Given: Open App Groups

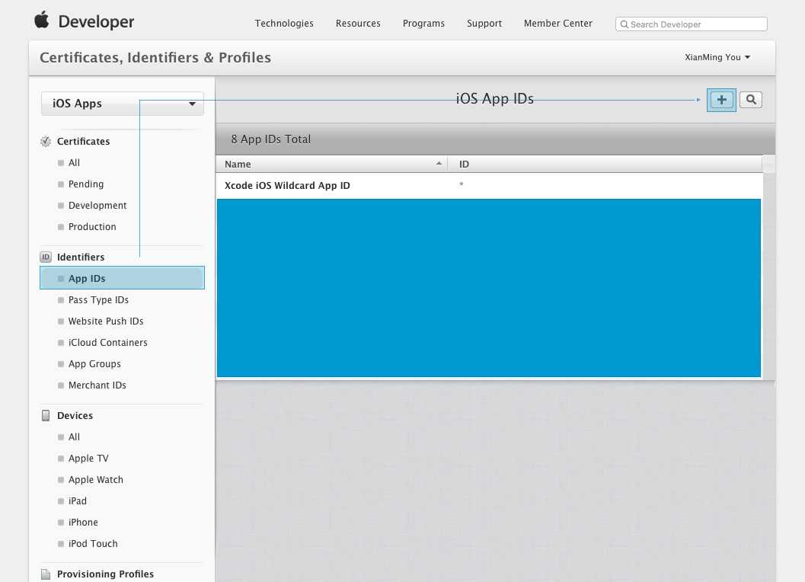Looking at the screenshot, I should [x=94, y=363].
